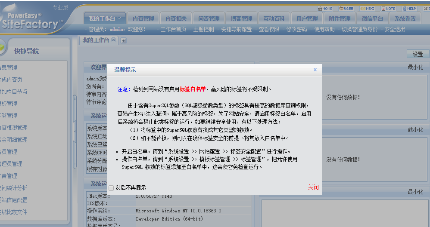Switch to the 附件管理 tab
This screenshot has height=227, width=430.
tap(340, 18)
